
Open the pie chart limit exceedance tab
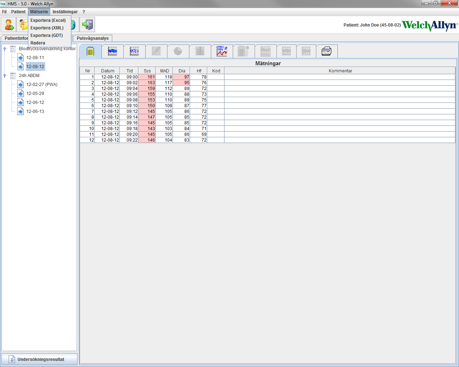178,51
